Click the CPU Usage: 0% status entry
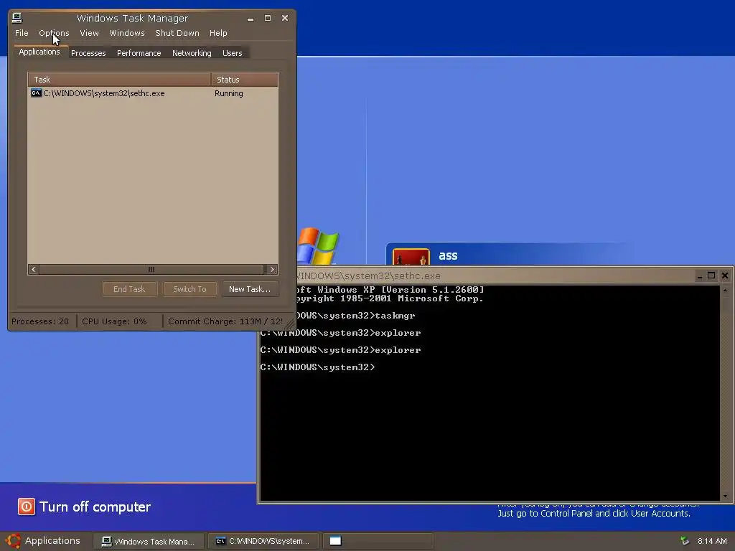Viewport: 735px width, 551px height. coord(114,321)
